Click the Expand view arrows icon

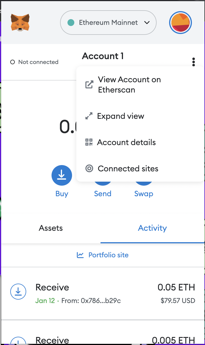[89, 116]
